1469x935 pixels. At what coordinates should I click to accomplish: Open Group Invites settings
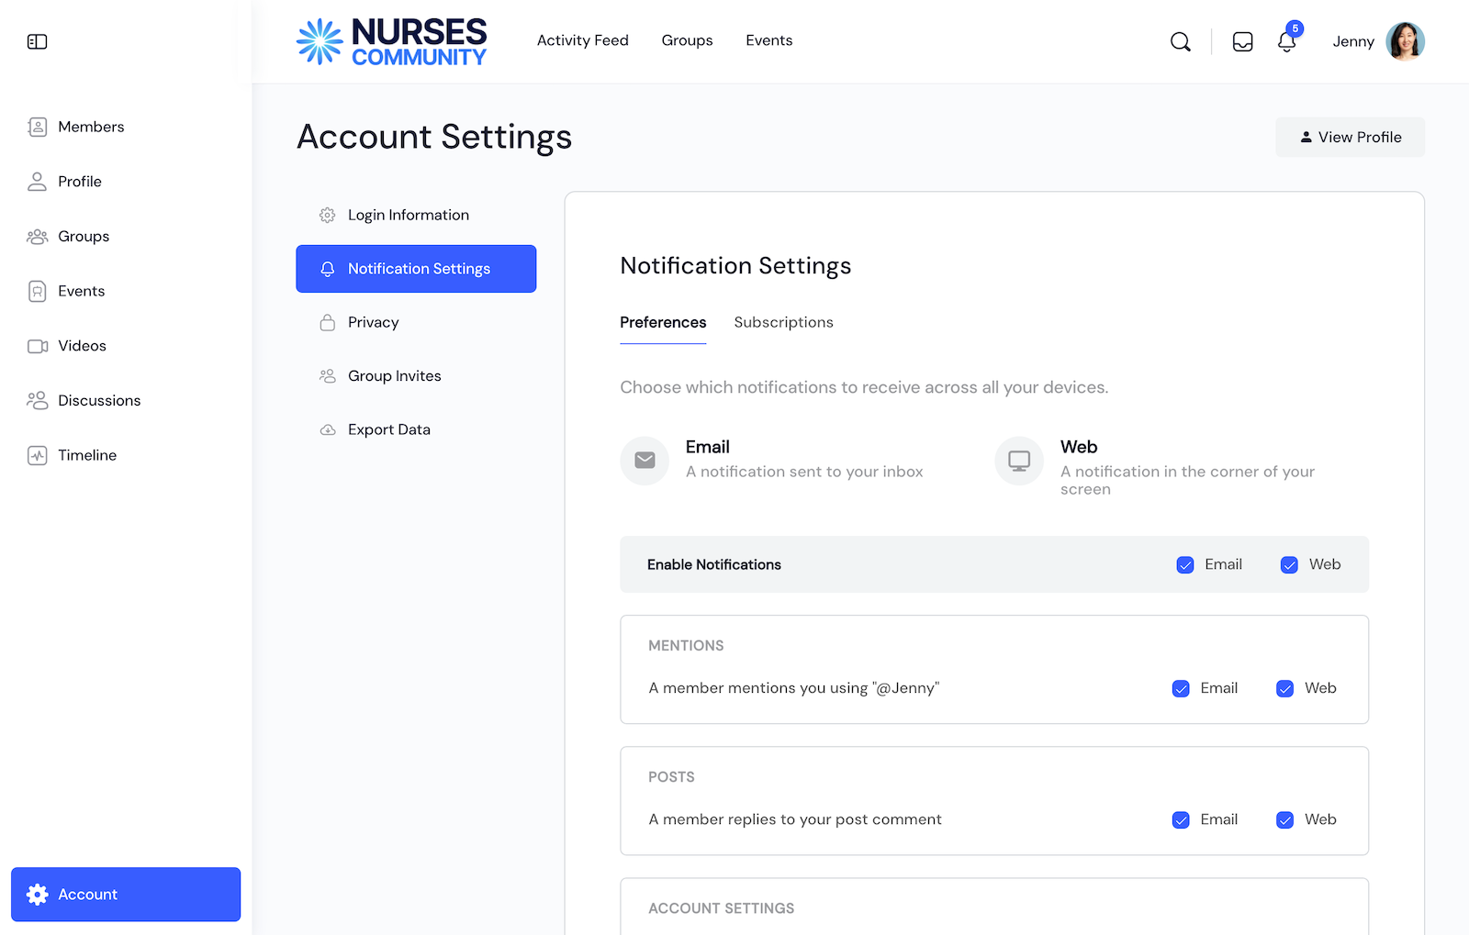tap(394, 375)
